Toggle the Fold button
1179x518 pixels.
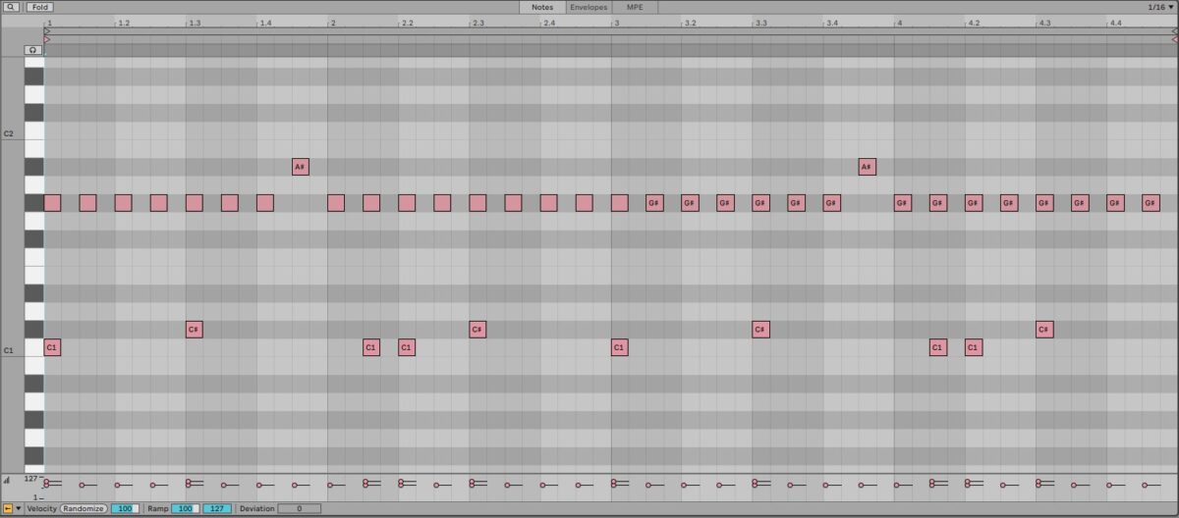point(39,7)
